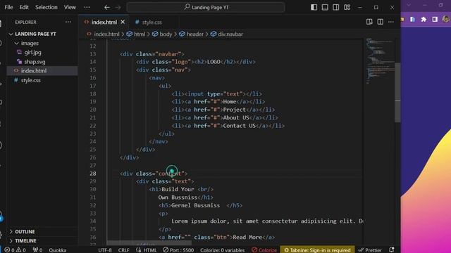Image resolution: width=451 pixels, height=253 pixels.
Task: Split the editor to the right
Action: point(381,22)
